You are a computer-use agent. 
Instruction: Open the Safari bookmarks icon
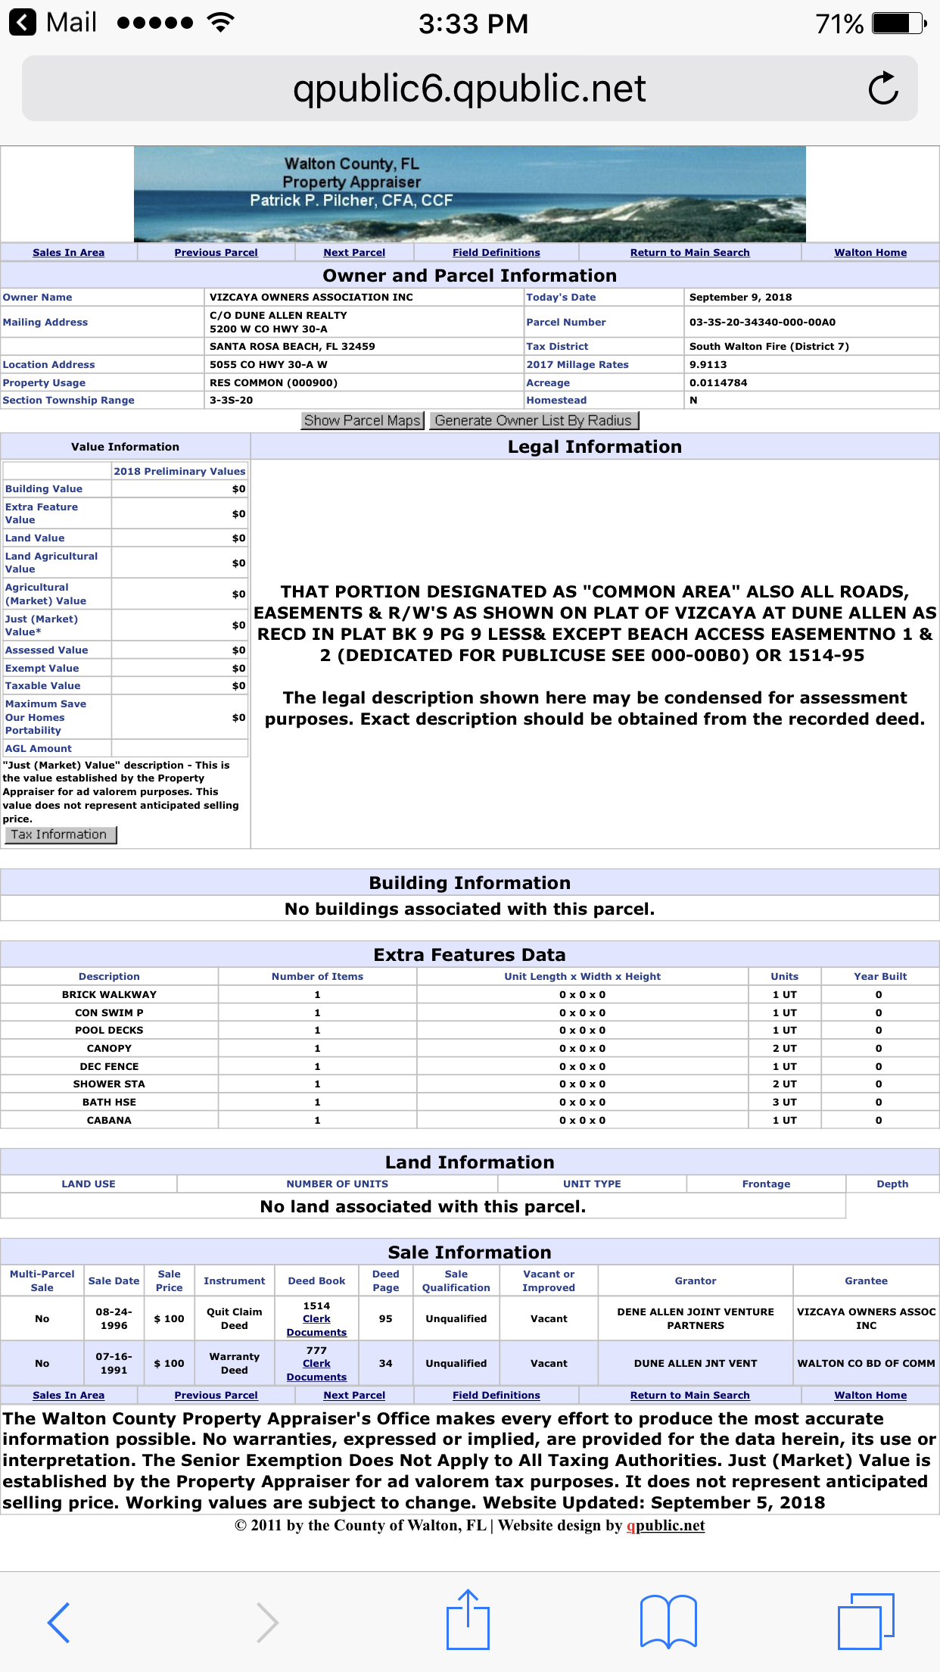point(668,1622)
